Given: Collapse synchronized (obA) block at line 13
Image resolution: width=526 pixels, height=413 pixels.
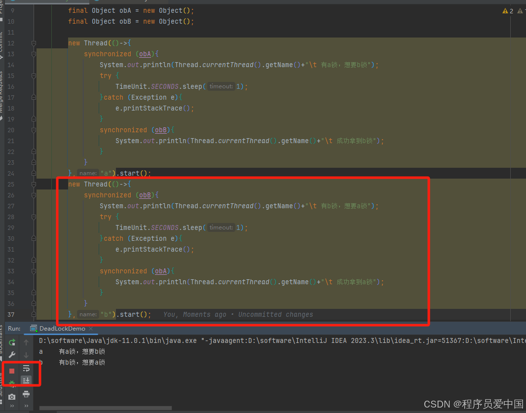Looking at the screenshot, I should click(x=34, y=54).
